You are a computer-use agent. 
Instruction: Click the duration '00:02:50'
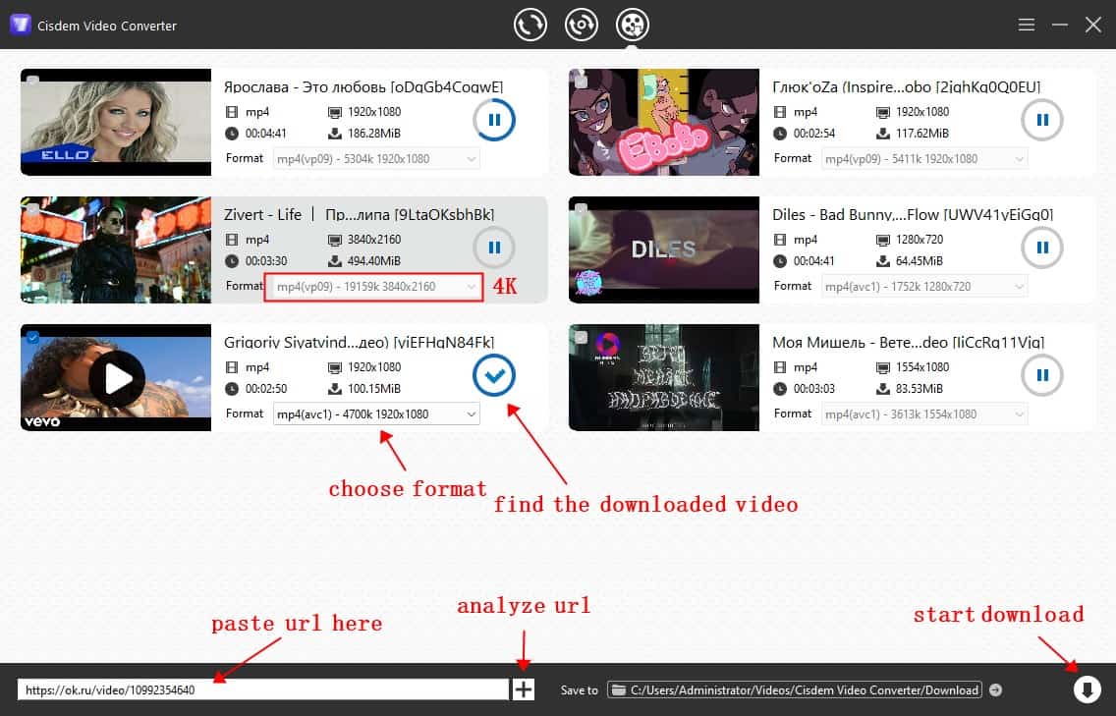point(265,389)
